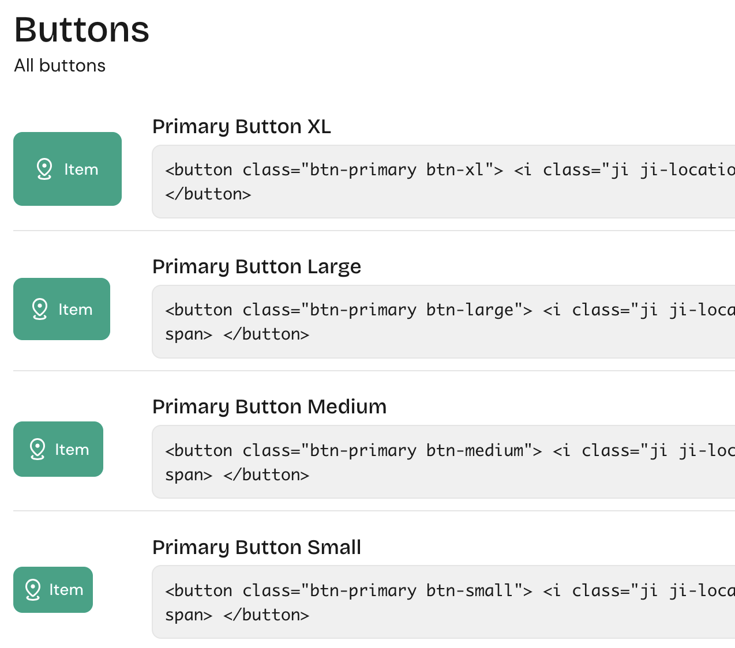Click the "All buttons" subtitle text
This screenshot has width=735, height=648.
pos(59,66)
